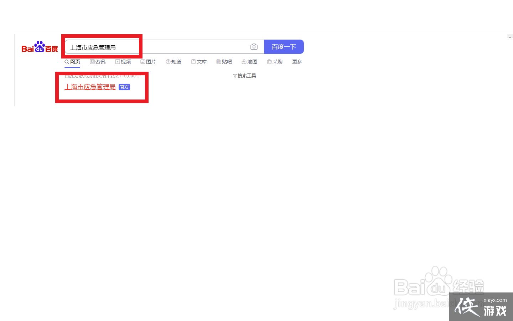
Task: Open the 上海市应急管理局 search result link
Action: point(90,87)
